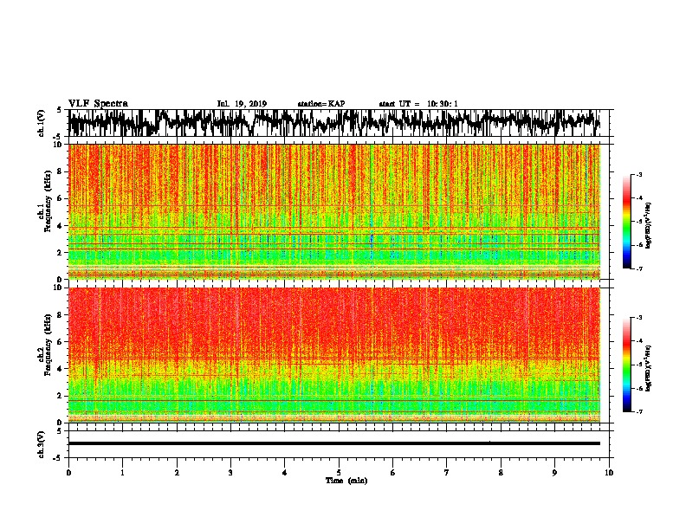Click the "10" kHz tick of ch.2 spectrogram
The image size is (686, 530).
point(58,288)
